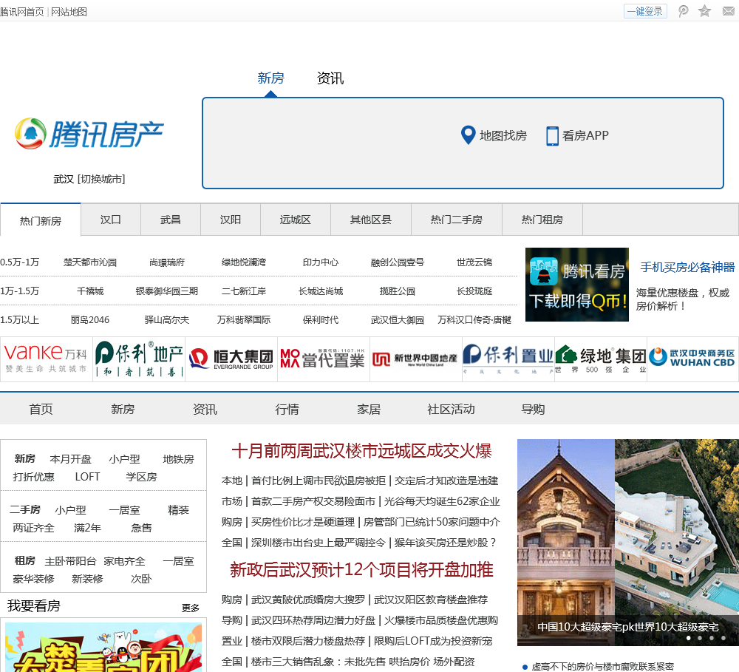The height and width of the screenshot is (672, 739).
Task: Click the 网站地图 link
Action: (x=69, y=12)
